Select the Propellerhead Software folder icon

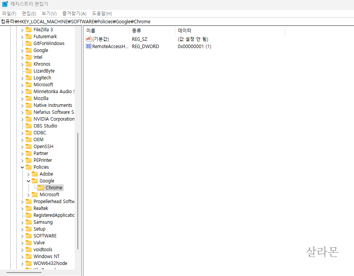click(x=29, y=202)
